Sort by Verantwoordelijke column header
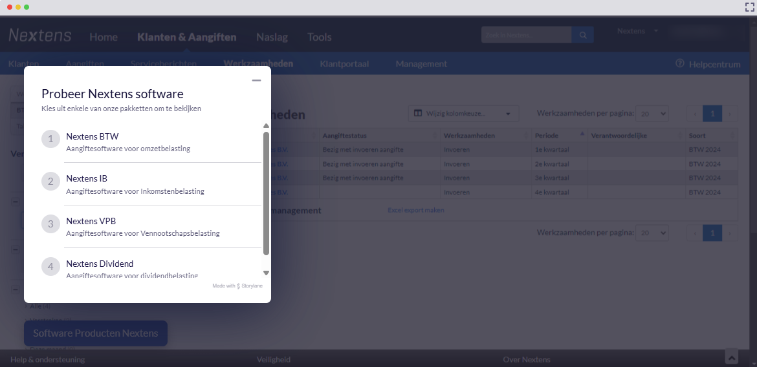Screen dimensions: 757x367 (637, 136)
